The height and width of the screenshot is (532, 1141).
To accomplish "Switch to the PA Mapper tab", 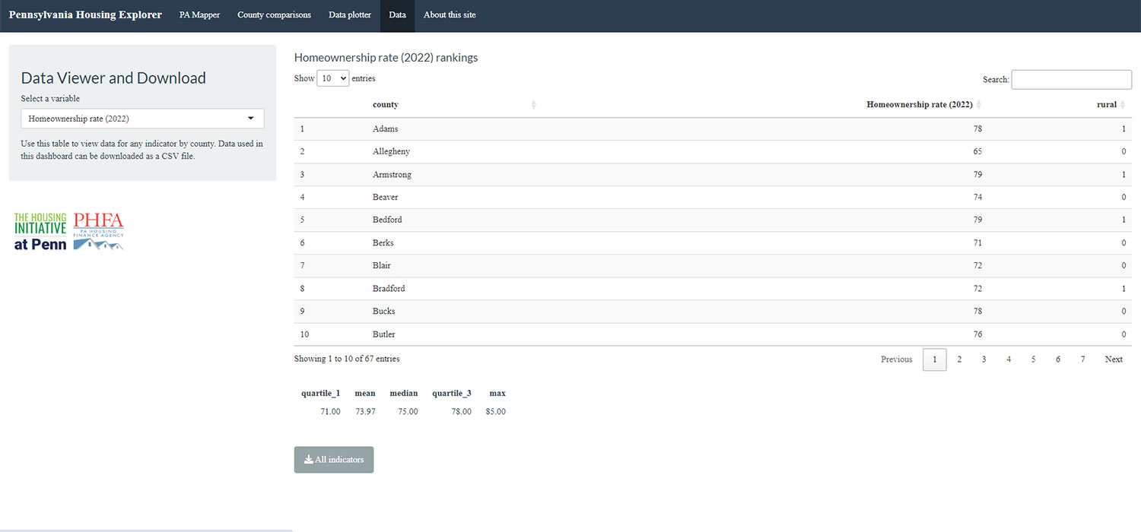I will point(199,14).
